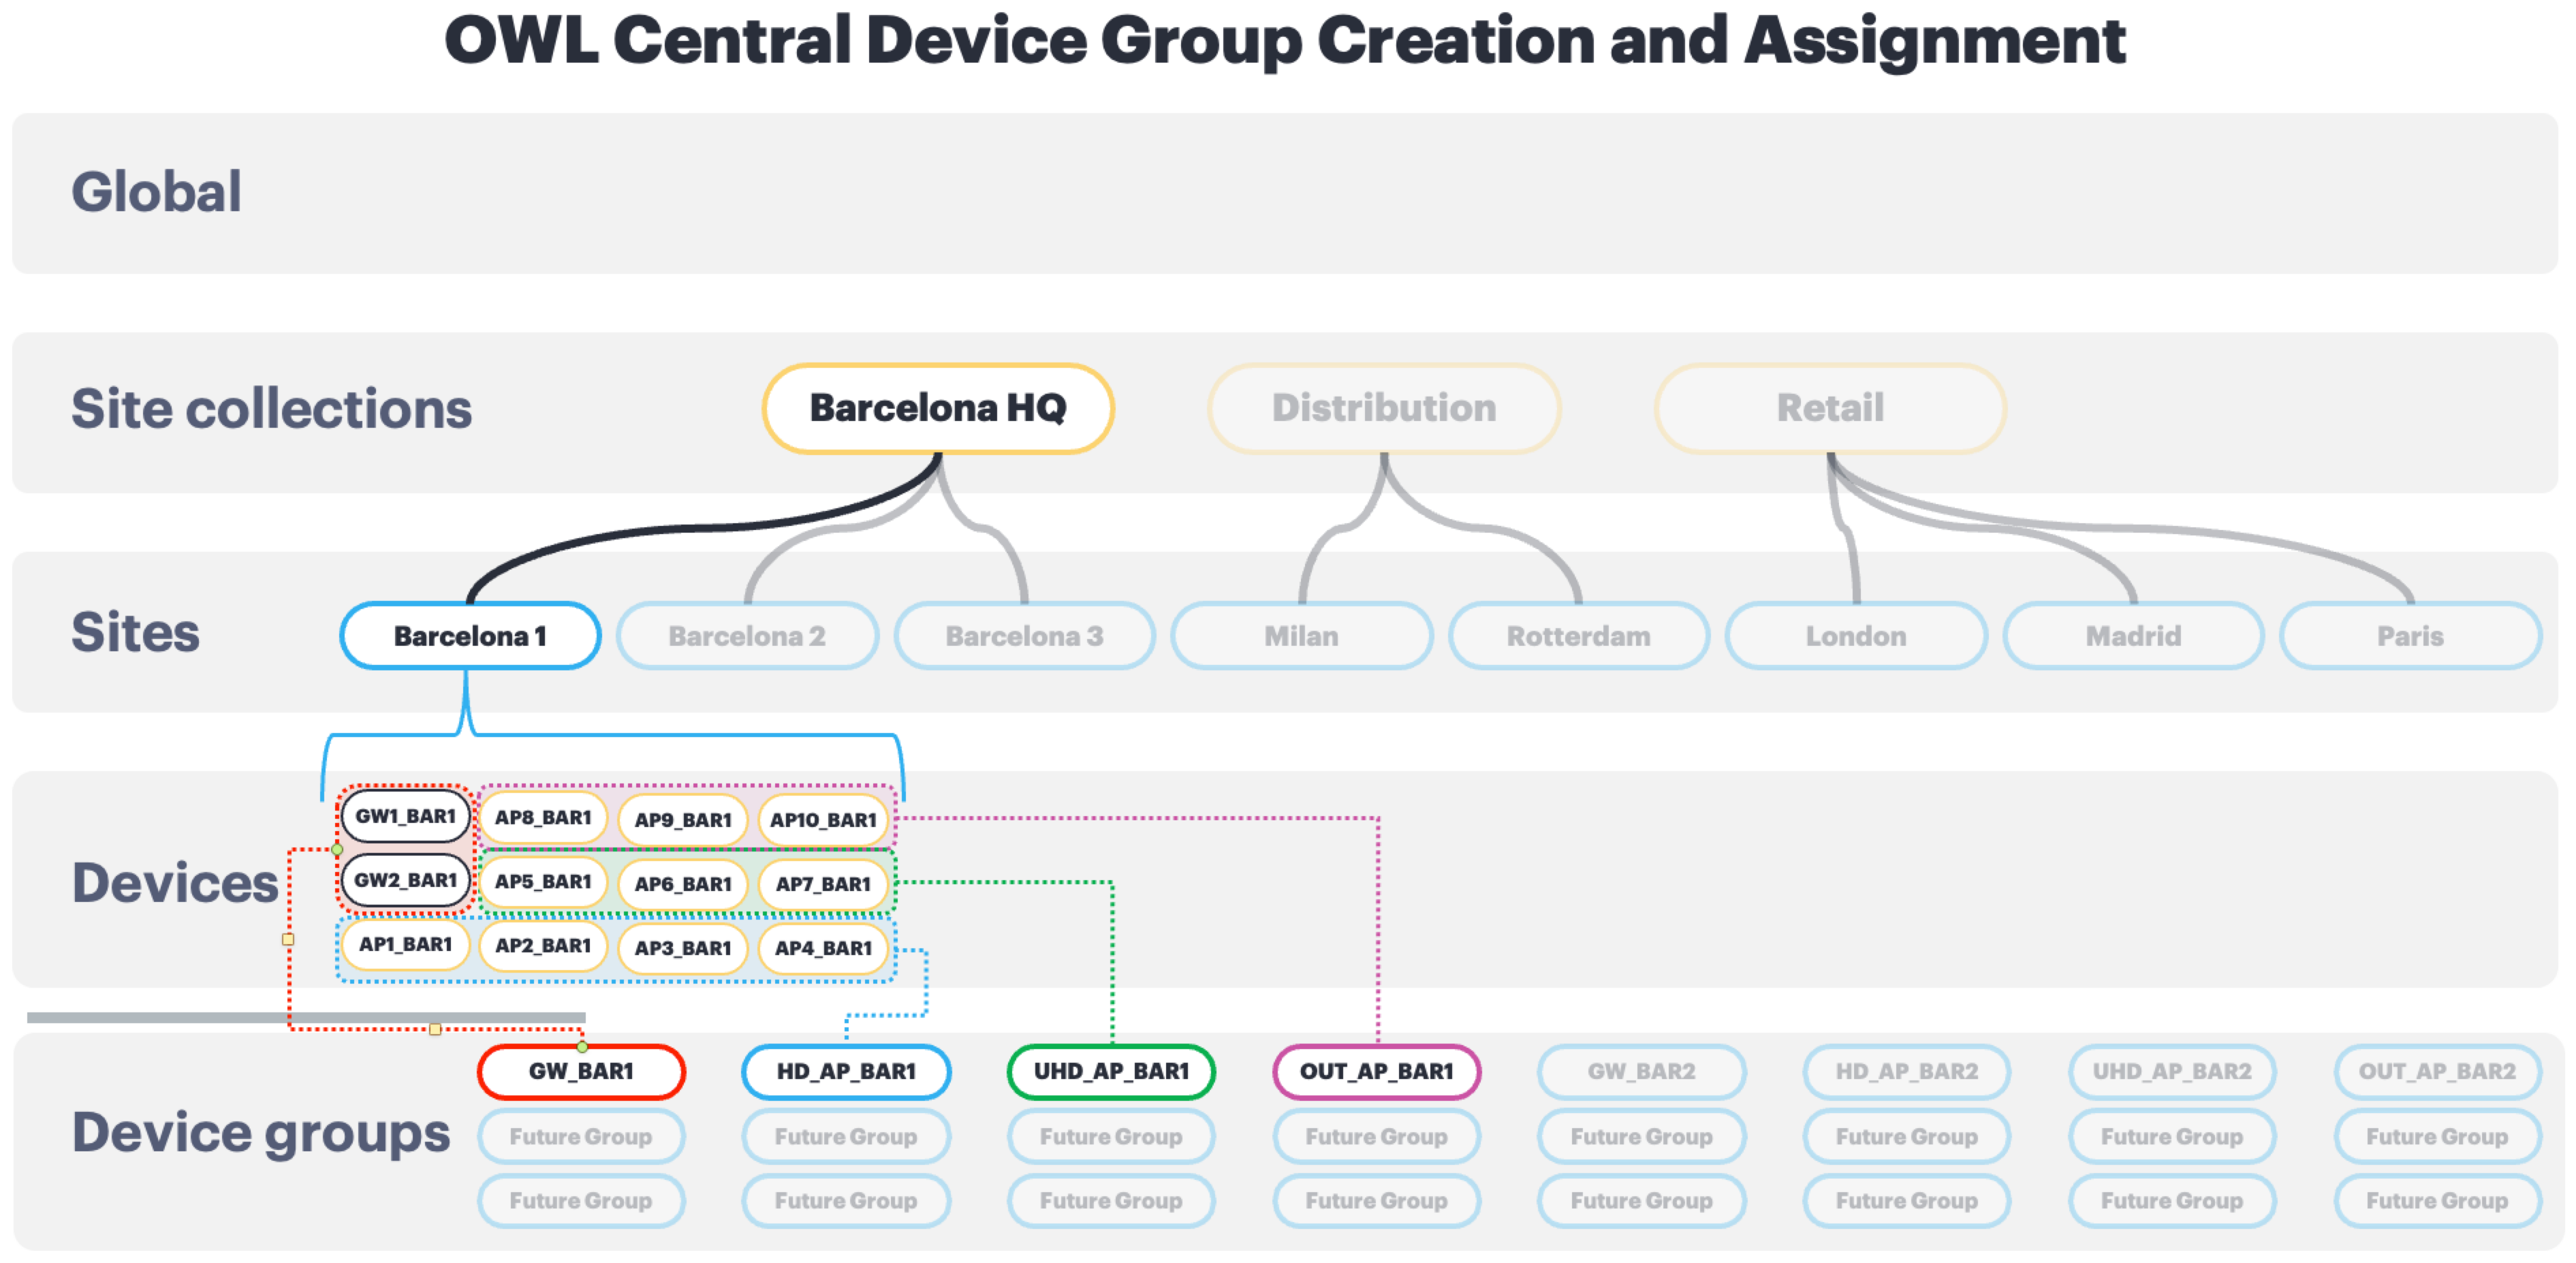
Task: Select the UHD_AP_BAR1 device group
Action: click(1111, 1072)
